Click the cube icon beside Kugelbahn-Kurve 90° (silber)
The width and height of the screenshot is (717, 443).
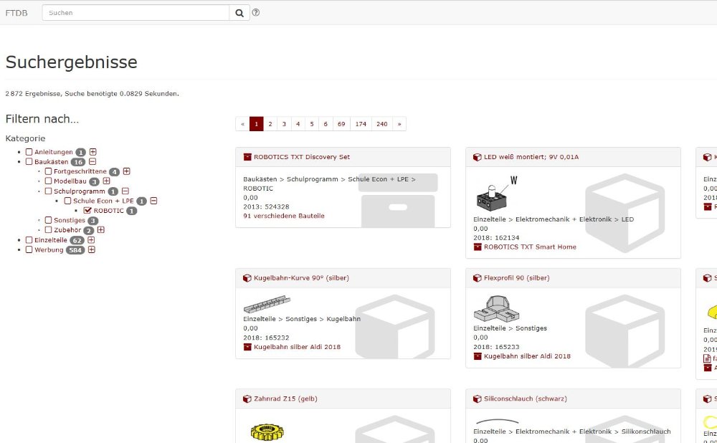coord(247,278)
